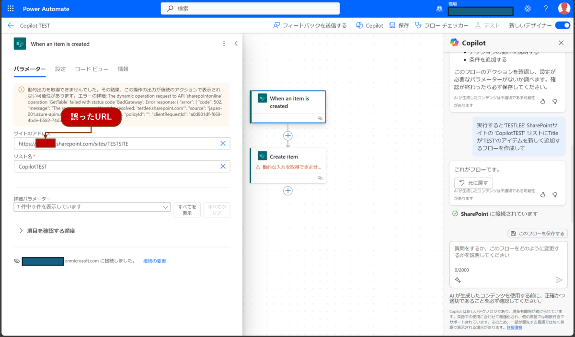This screenshot has width=575, height=337.
Task: Switch to the 情報 tab
Action: (x=123, y=69)
